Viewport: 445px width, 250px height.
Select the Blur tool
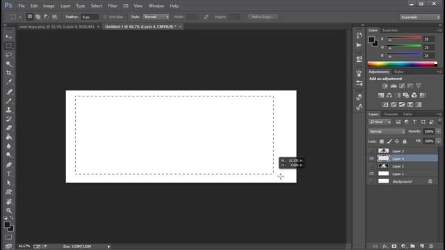(x=9, y=146)
